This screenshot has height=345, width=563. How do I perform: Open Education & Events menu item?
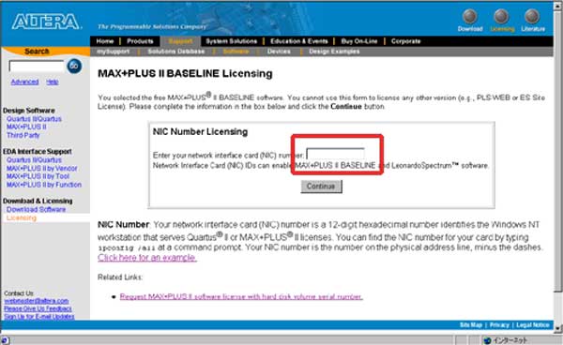[x=299, y=41]
